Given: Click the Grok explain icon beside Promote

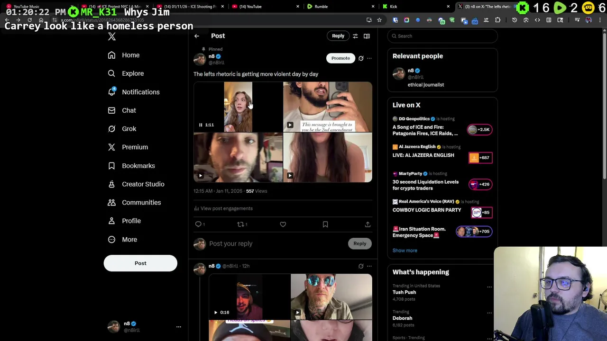Looking at the screenshot, I should pos(361,58).
